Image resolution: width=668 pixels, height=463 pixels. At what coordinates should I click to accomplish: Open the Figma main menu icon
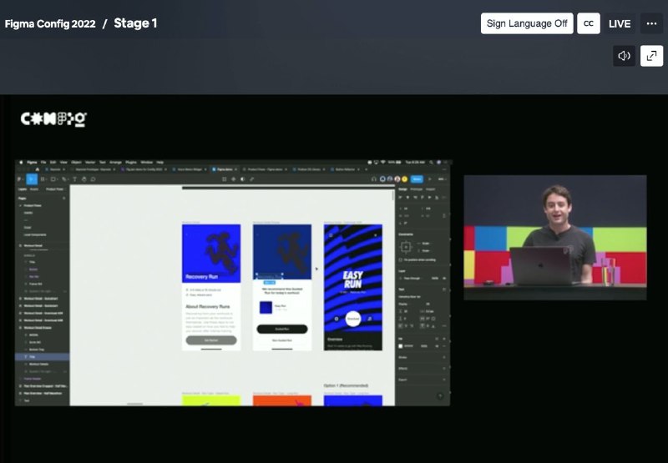click(x=19, y=179)
